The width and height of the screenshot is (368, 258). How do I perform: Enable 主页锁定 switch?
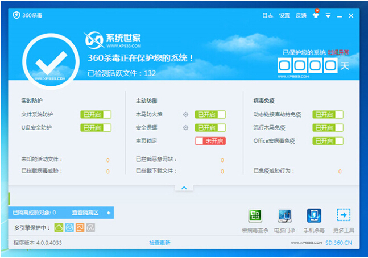pyautogui.click(x=210, y=141)
